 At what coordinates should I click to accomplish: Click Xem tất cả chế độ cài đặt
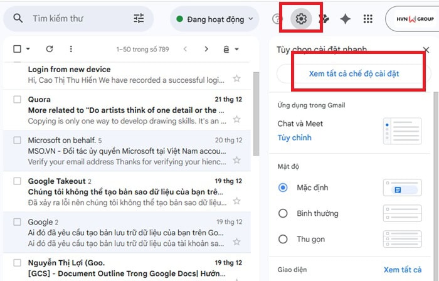(354, 73)
